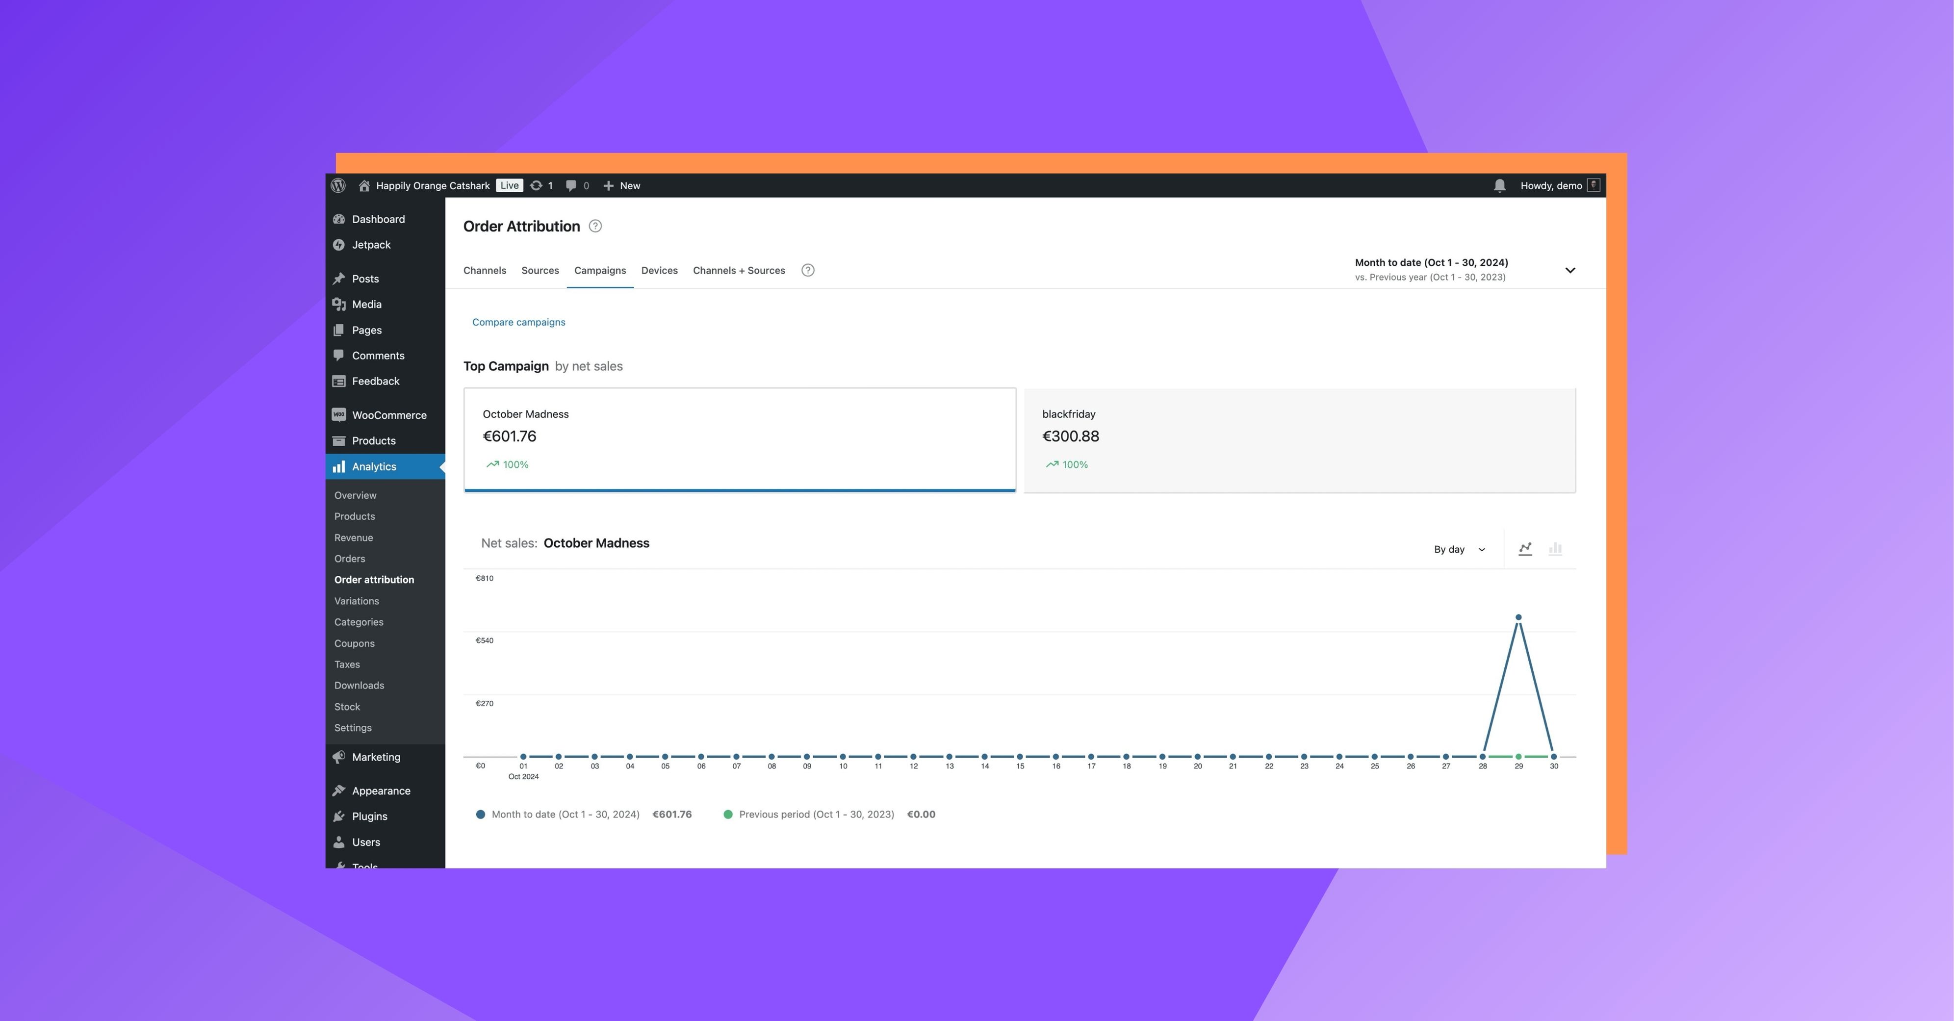Image resolution: width=1954 pixels, height=1021 pixels.
Task: Click the Analytics bar chart icon
Action: [339, 466]
